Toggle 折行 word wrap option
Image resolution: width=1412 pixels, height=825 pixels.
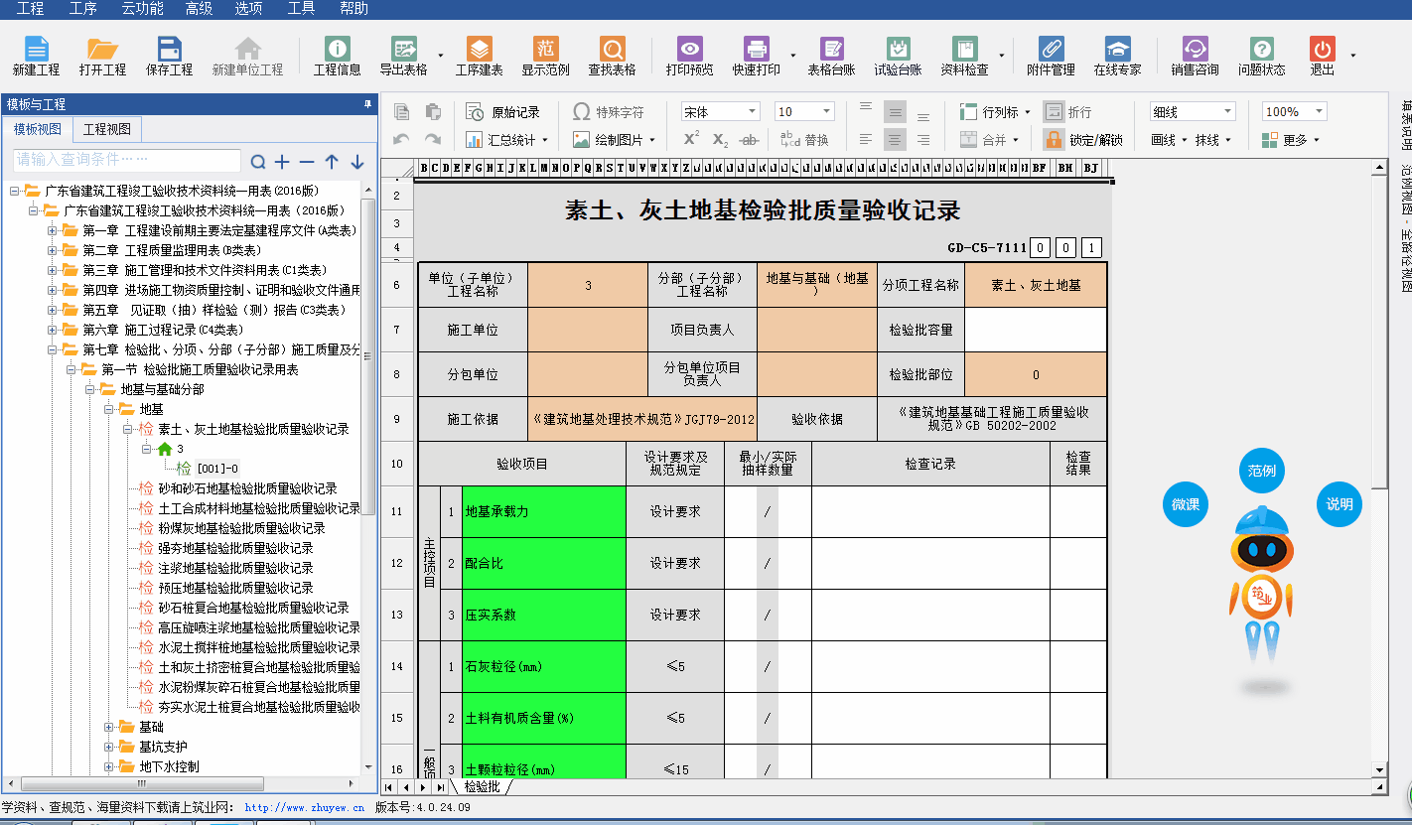point(1067,112)
